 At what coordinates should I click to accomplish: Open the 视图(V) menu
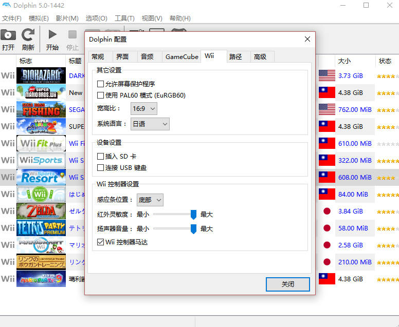152,18
